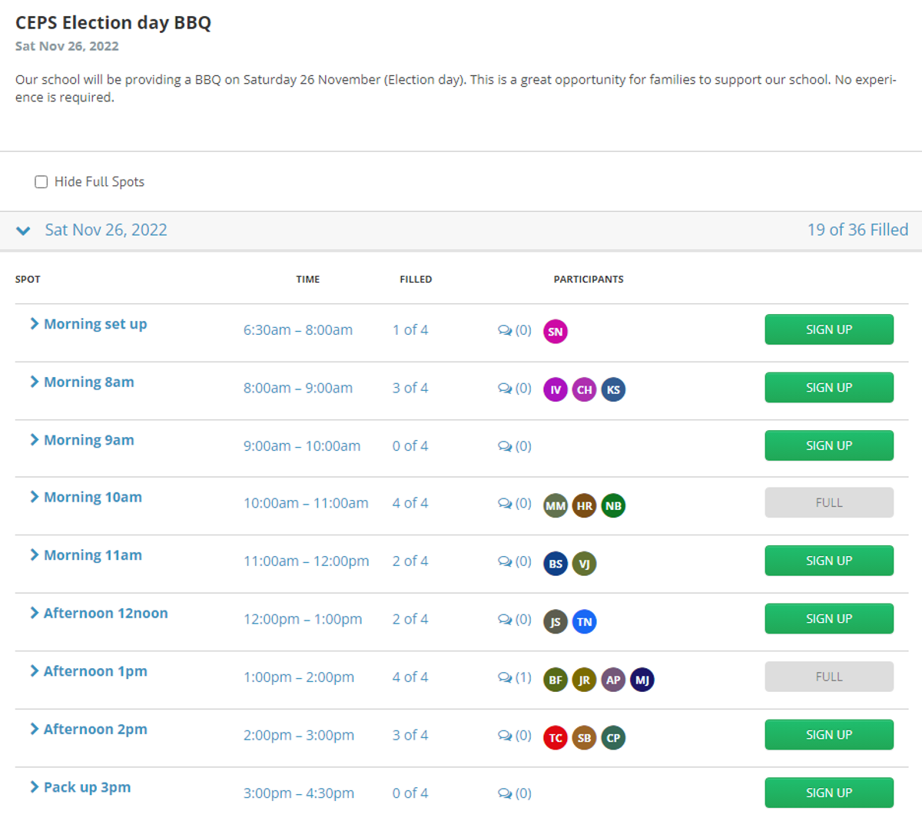Click the TN participant avatar
Viewport: 922px width, 821px height.
584,621
